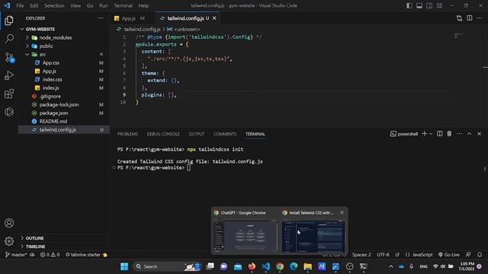Open the File menu
The width and height of the screenshot is (488, 274).
tap(20, 5)
